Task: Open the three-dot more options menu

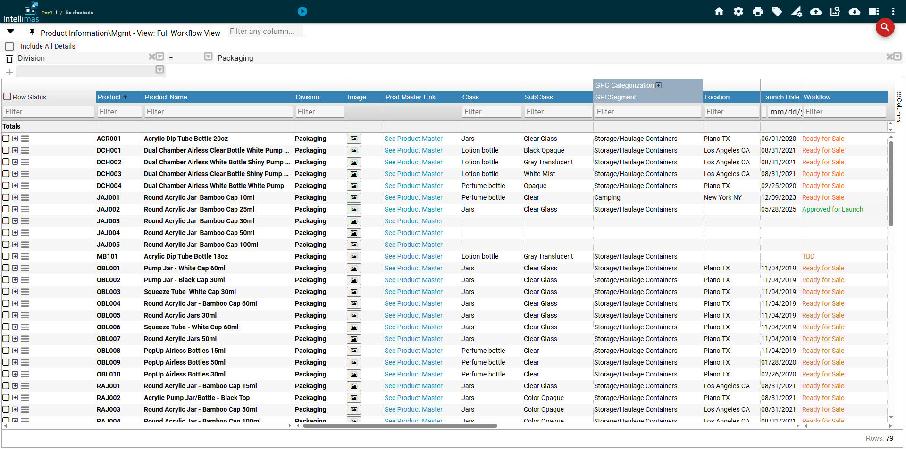Action: (893, 11)
